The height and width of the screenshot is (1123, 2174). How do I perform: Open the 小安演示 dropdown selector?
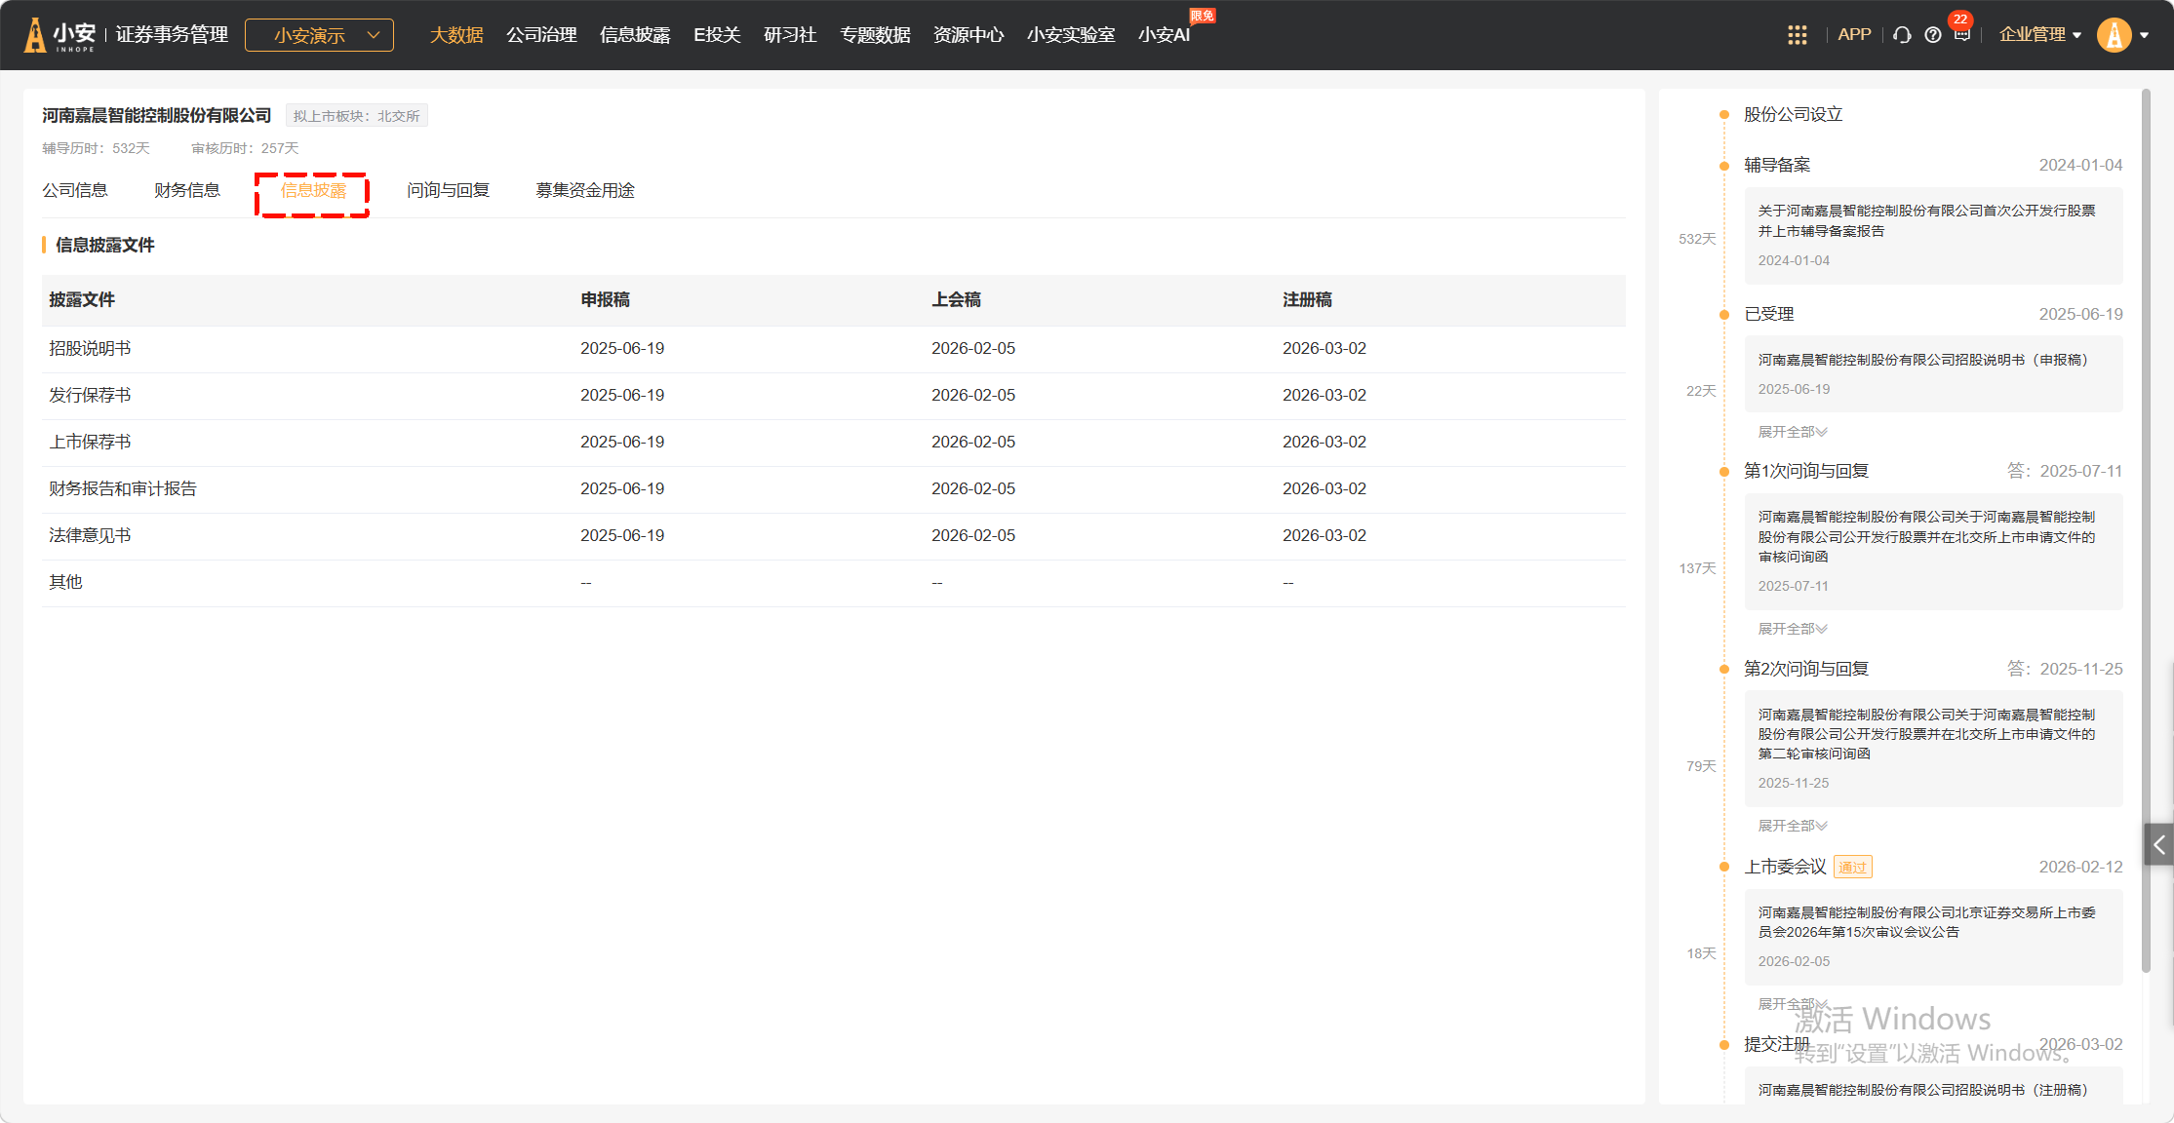pyautogui.click(x=319, y=35)
